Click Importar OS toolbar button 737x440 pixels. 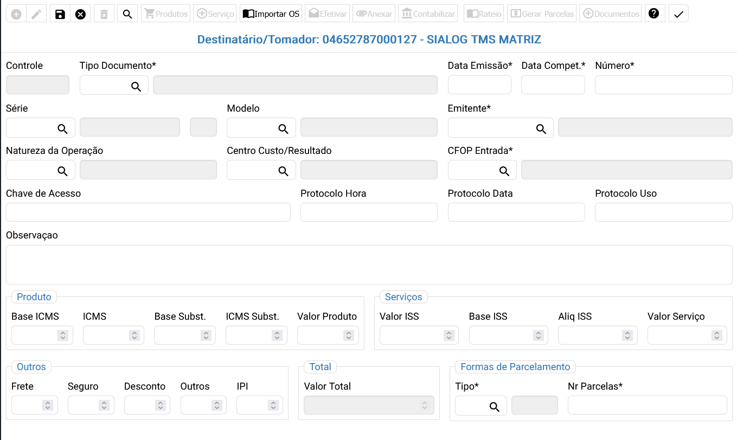271,14
